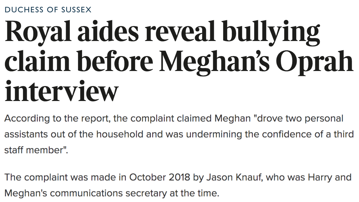Screen dimensions: 359x202
Task: Click the phrase 'at the time' ending the article
Action: 195,193
